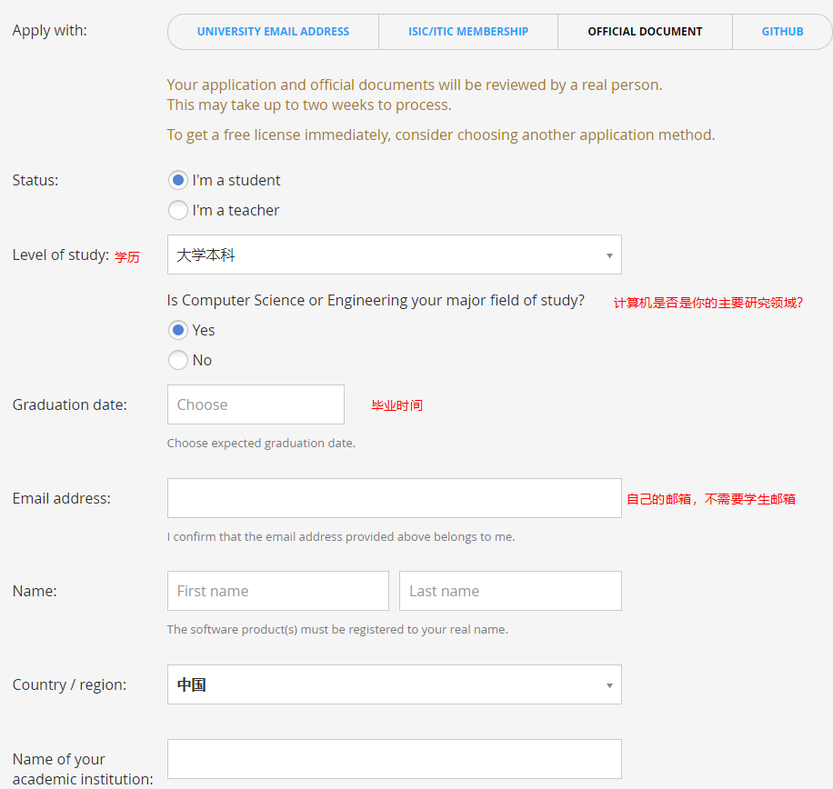Focus the Last name text box
The width and height of the screenshot is (833, 789).
click(x=510, y=591)
